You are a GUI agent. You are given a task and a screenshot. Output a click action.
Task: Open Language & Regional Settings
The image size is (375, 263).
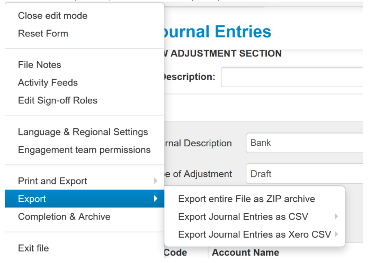tap(83, 132)
